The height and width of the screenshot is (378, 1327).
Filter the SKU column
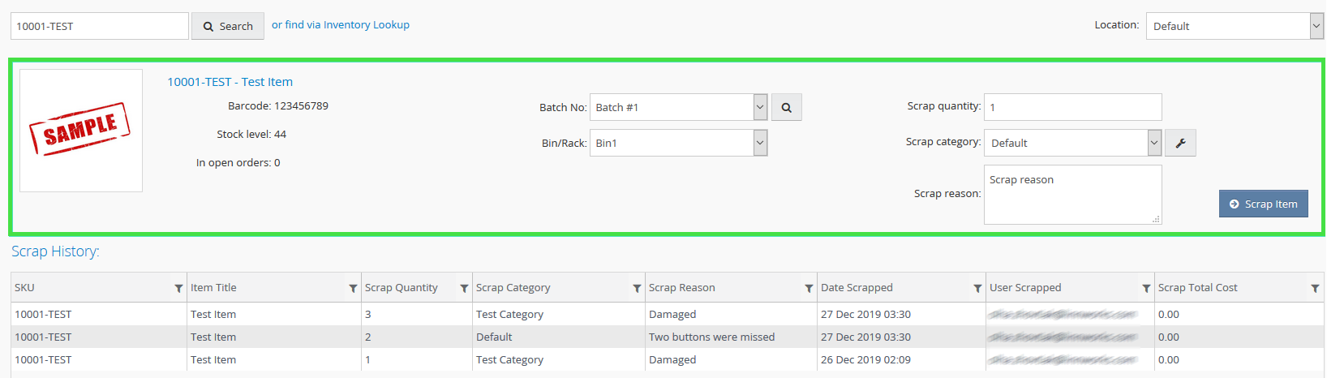pyautogui.click(x=178, y=288)
